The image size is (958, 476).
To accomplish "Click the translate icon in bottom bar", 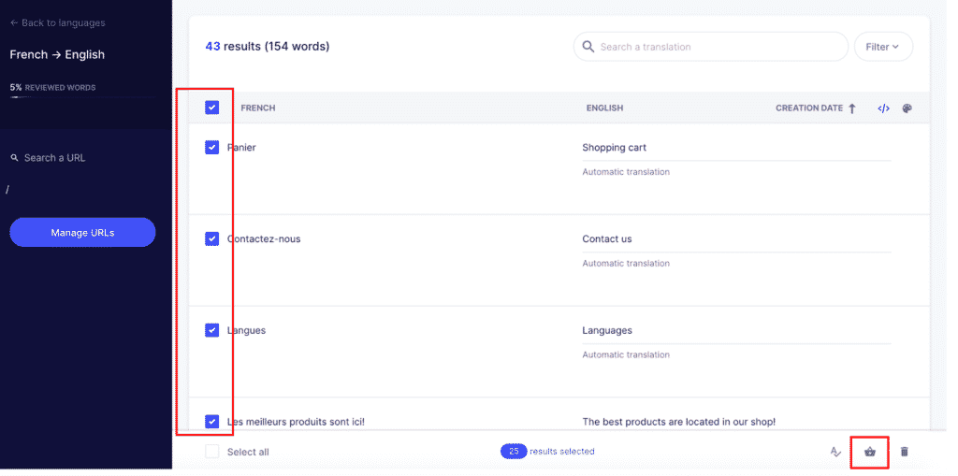I will tap(835, 452).
